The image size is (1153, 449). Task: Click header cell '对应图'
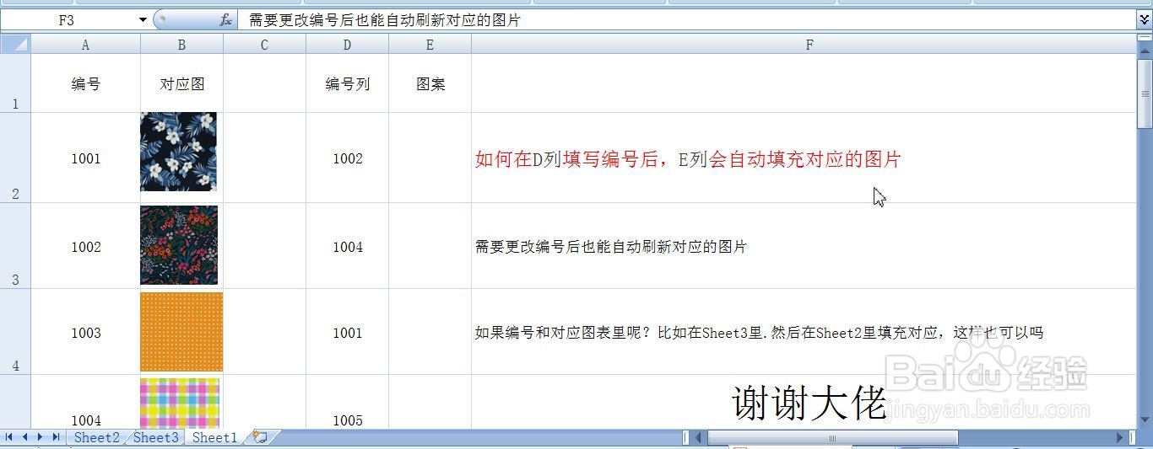[x=181, y=83]
